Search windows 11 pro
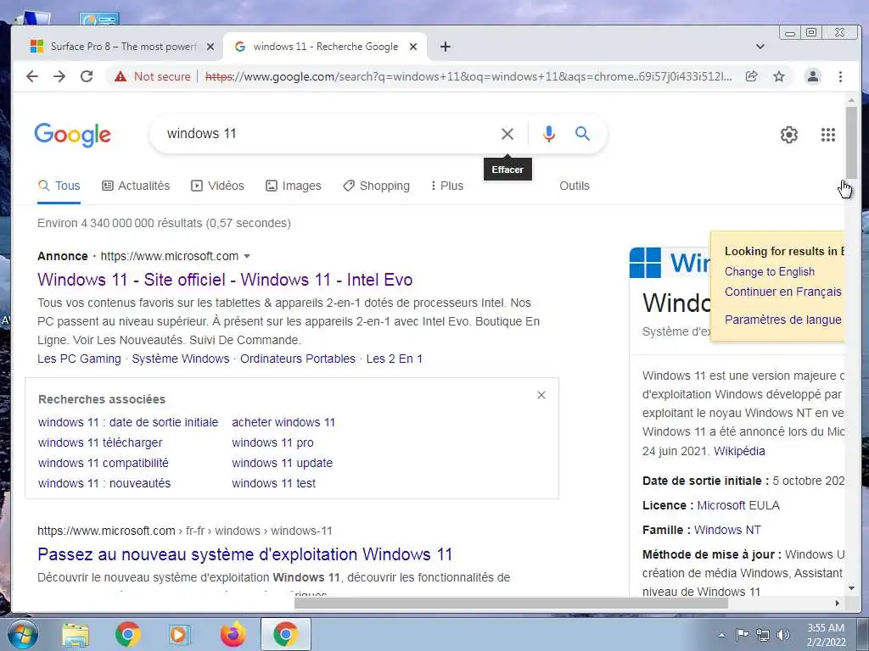The width and height of the screenshot is (869, 651). pos(272,442)
